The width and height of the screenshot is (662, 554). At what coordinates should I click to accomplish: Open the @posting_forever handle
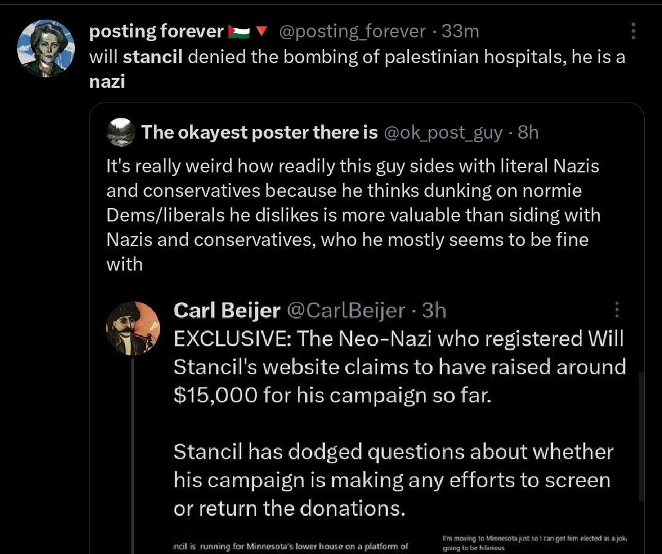point(352,31)
